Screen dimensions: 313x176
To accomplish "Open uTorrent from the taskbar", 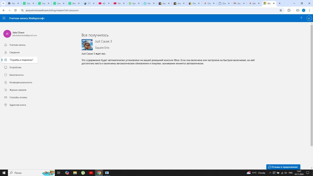I will [83, 173].
